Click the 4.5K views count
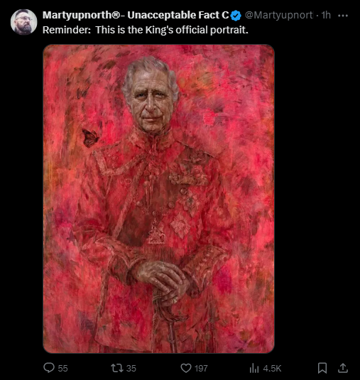This screenshot has width=360, height=380. click(x=272, y=369)
